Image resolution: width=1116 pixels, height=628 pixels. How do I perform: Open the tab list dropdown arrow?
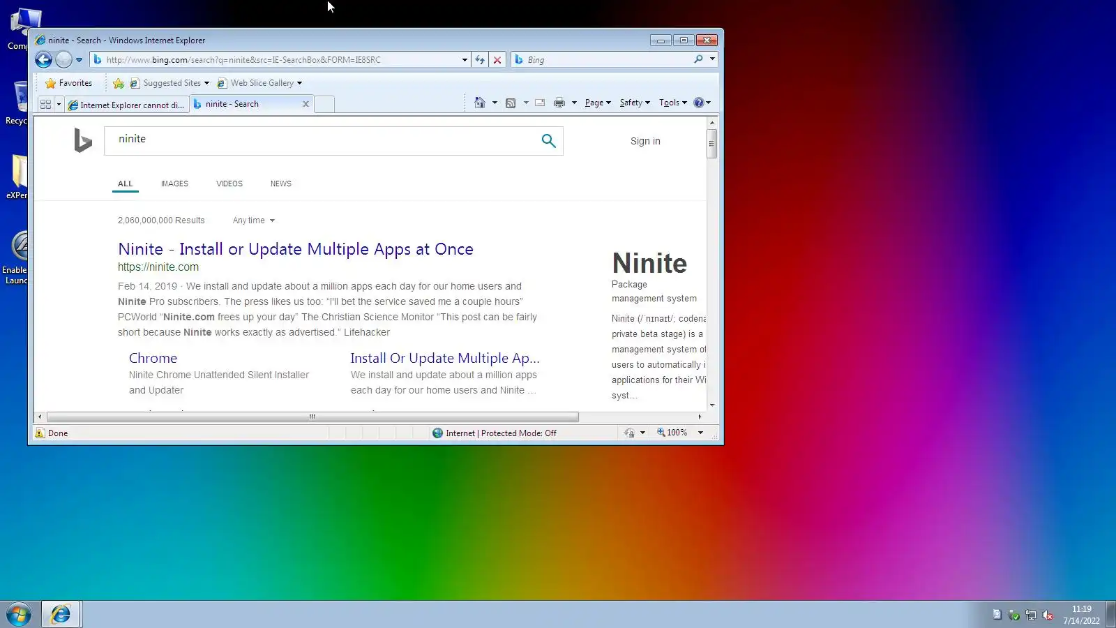(59, 104)
